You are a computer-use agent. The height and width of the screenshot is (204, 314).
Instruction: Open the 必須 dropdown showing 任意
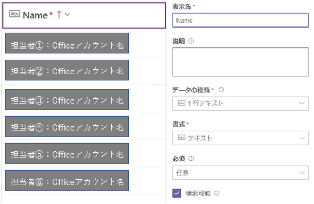240,173
